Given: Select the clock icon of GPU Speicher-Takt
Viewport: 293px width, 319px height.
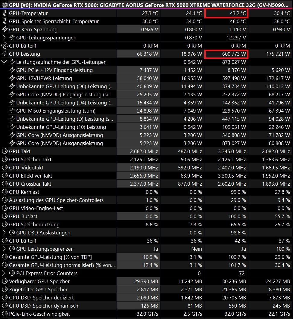Looking at the screenshot, I should [x=5, y=159].
